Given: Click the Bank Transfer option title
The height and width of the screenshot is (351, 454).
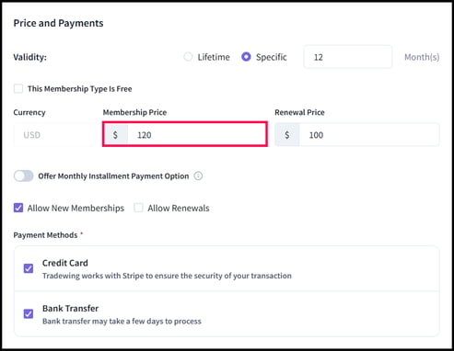Looking at the screenshot, I should pyautogui.click(x=70, y=309).
